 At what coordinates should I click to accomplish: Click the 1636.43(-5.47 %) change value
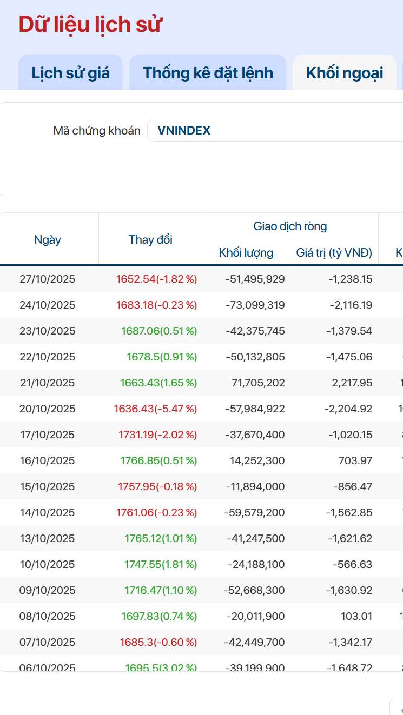click(x=155, y=409)
